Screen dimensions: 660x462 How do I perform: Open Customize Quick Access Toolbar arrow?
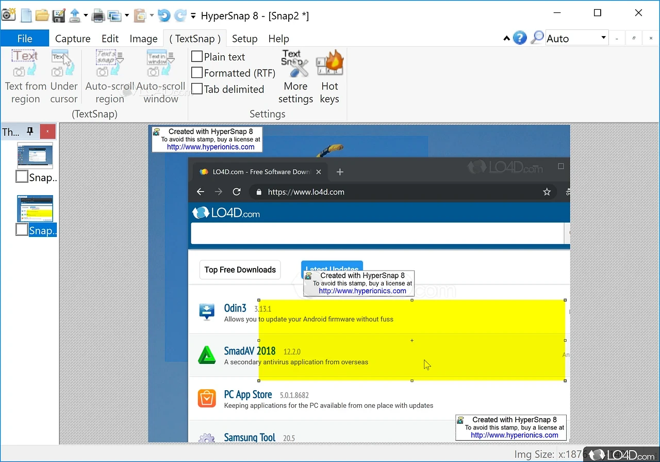(x=193, y=16)
